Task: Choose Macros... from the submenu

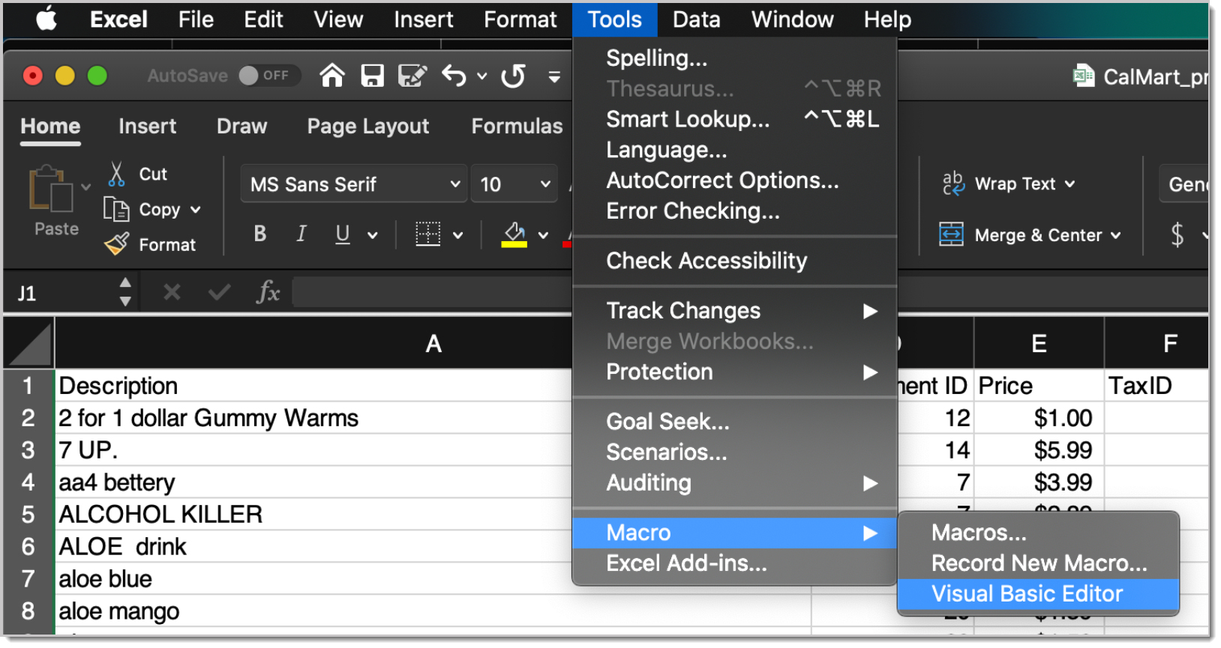Action: pyautogui.click(x=1038, y=533)
